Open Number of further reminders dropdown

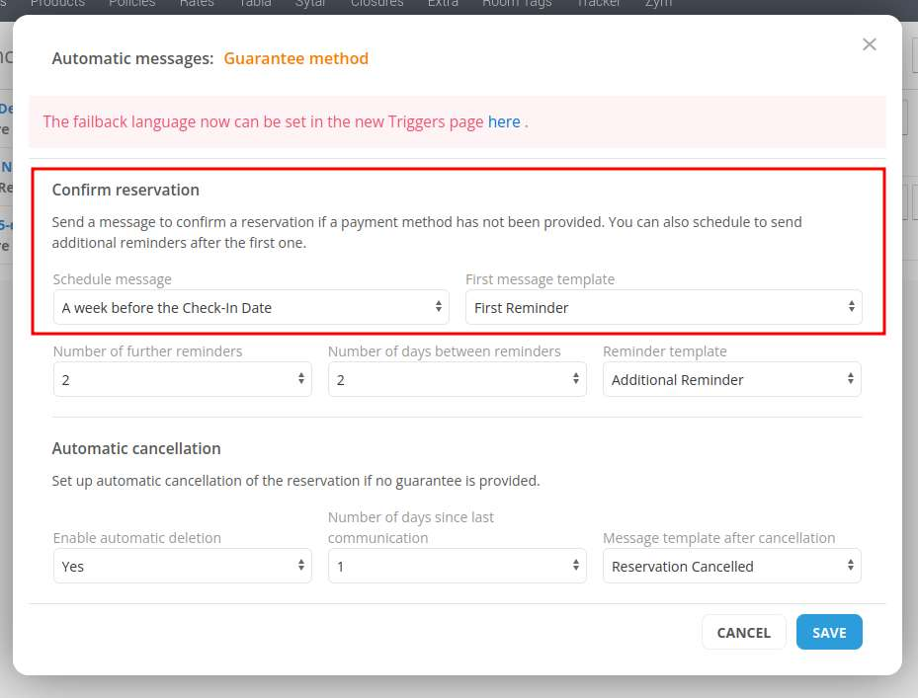(x=182, y=379)
